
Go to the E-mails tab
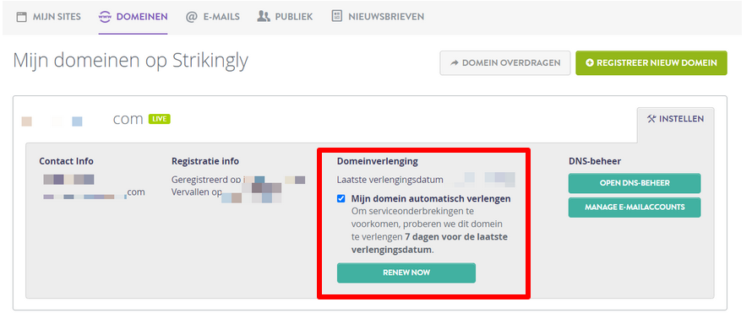[x=212, y=17]
